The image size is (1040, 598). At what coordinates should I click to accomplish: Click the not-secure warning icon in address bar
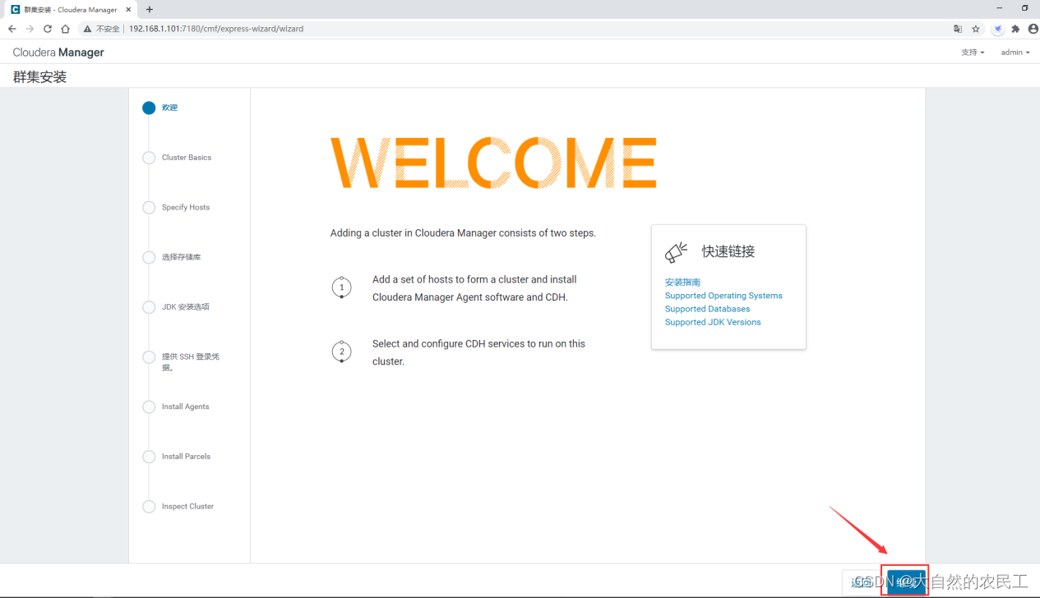(87, 29)
